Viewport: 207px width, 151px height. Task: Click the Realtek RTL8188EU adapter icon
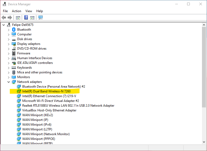[19, 106]
